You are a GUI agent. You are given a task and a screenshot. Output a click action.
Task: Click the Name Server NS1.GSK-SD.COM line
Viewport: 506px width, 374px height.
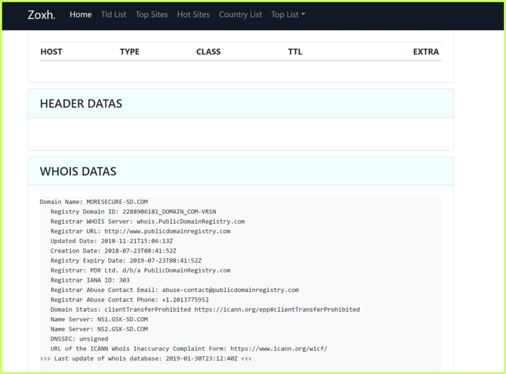tap(99, 319)
